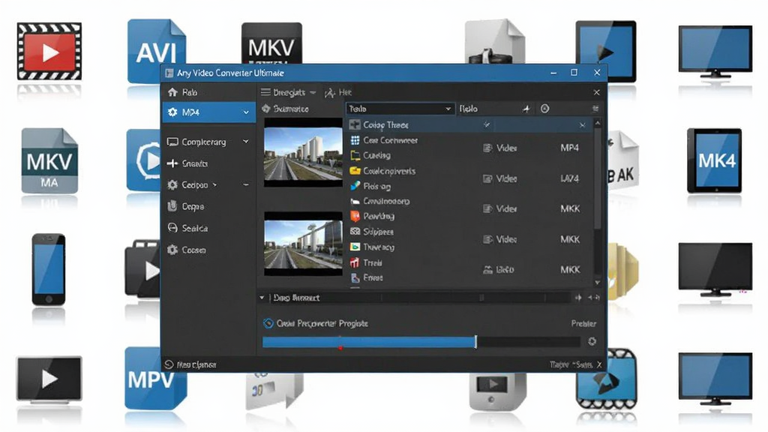Screen dimensions: 768x432
Task: Click the Suameteo label button
Action: pos(291,109)
